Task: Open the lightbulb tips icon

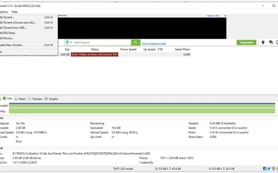Action: click(263, 42)
